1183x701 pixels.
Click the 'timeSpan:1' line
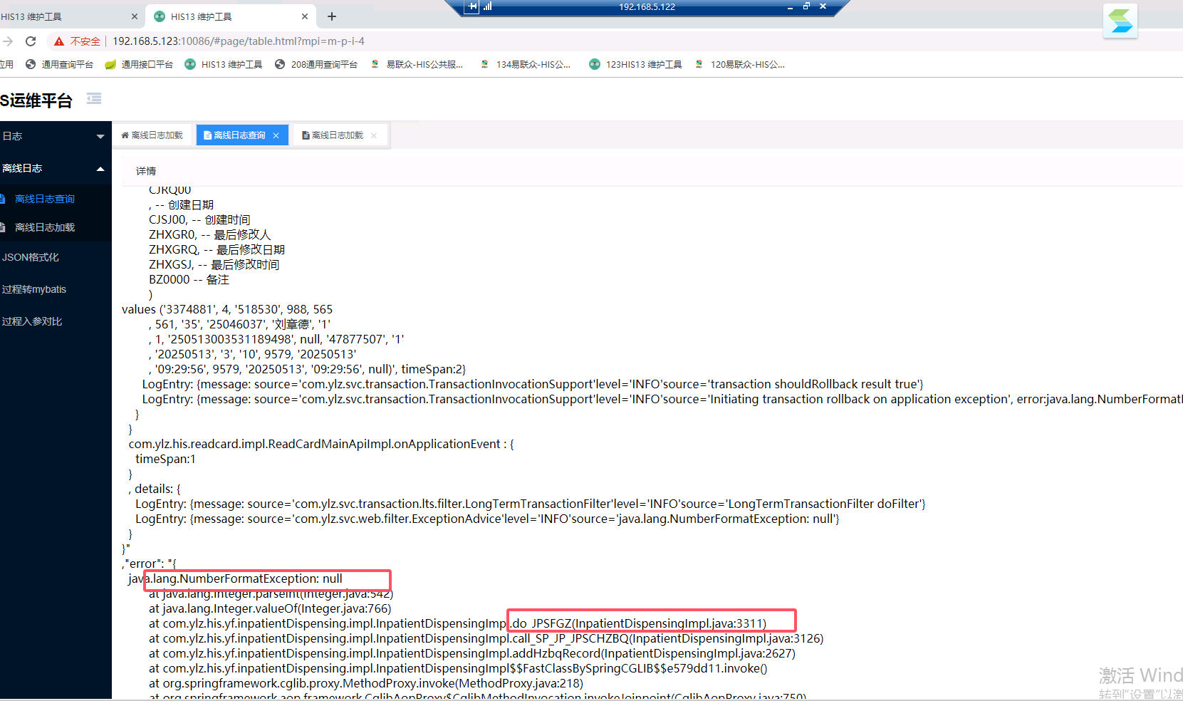coord(165,459)
